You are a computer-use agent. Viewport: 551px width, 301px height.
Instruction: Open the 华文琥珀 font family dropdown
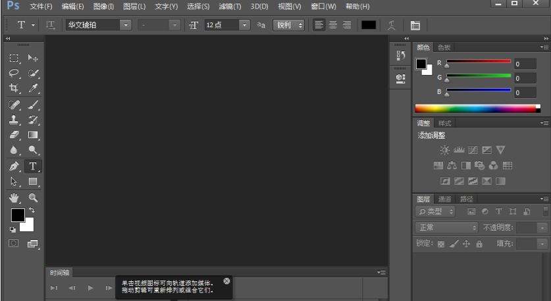(x=126, y=25)
